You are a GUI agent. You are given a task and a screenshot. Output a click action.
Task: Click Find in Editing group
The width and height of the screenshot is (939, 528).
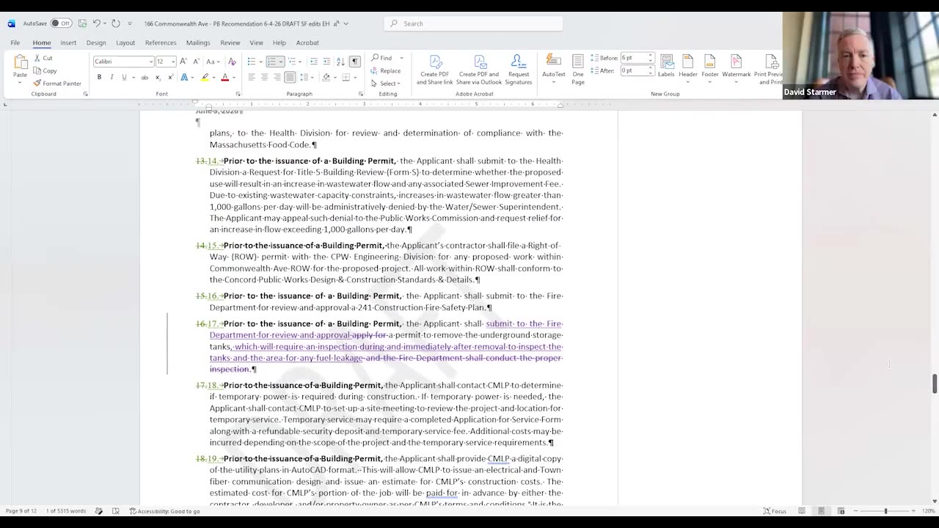382,58
